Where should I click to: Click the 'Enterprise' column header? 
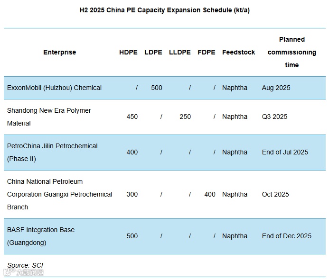pos(60,52)
